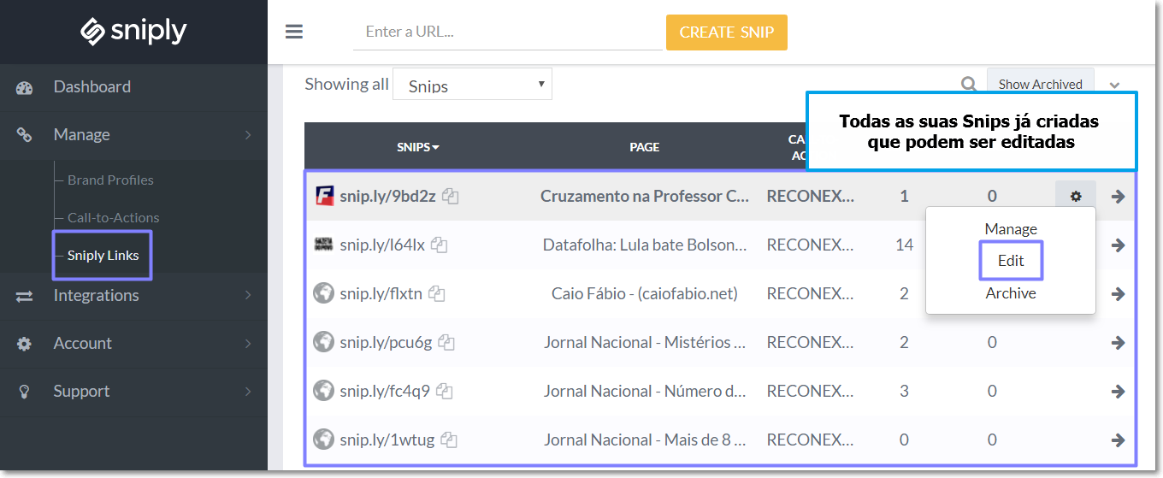This screenshot has height=478, width=1163.
Task: Open the arrow for the snip.ly/pcu6g row
Action: (x=1118, y=343)
